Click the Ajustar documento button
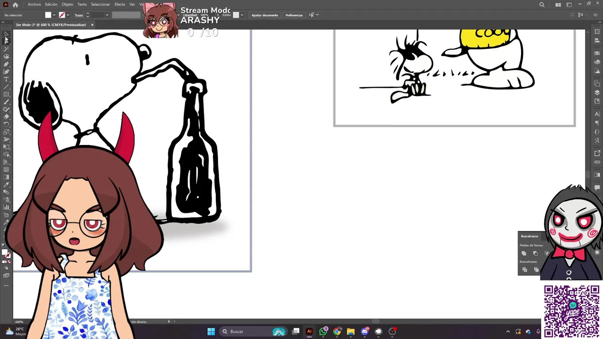Image resolution: width=603 pixels, height=339 pixels. 265,15
